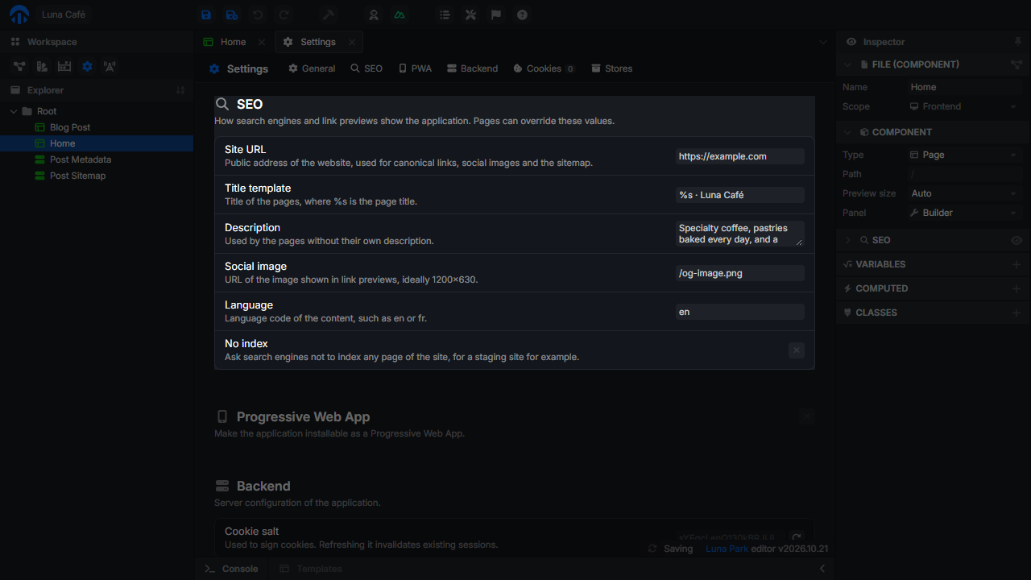Refresh the Cookie salt value
The height and width of the screenshot is (580, 1031).
797,537
